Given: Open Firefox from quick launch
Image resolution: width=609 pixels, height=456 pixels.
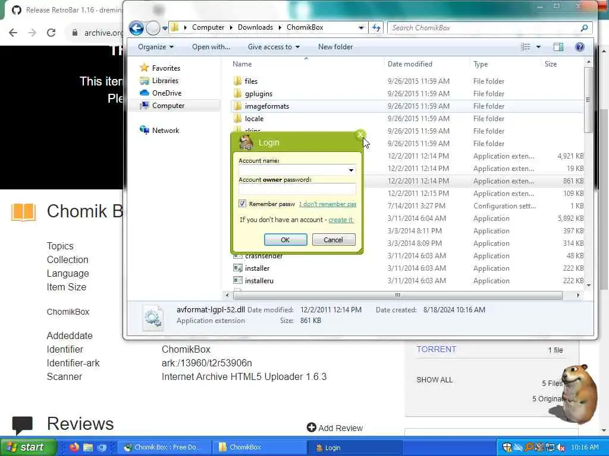Looking at the screenshot, I should click(74, 447).
